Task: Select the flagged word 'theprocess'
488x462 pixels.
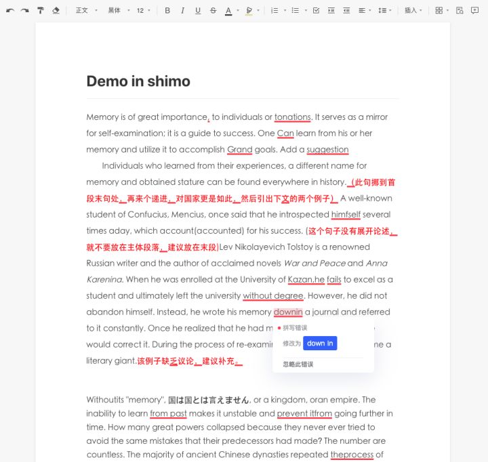Action: click(352, 455)
